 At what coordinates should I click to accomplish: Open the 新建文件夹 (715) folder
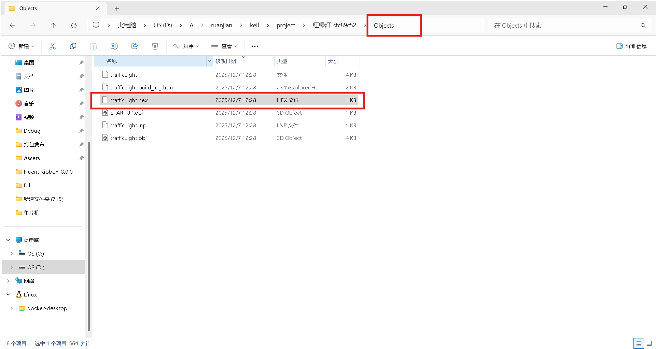[x=44, y=199]
